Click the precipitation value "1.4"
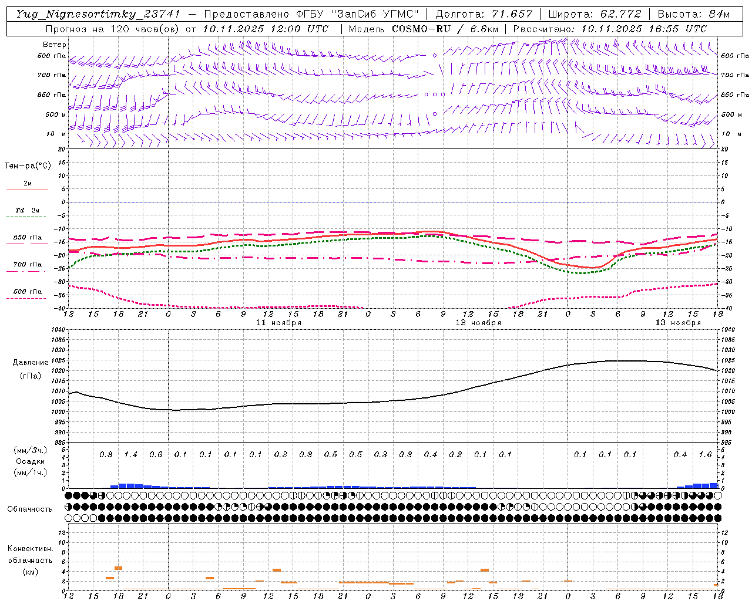 (x=130, y=454)
